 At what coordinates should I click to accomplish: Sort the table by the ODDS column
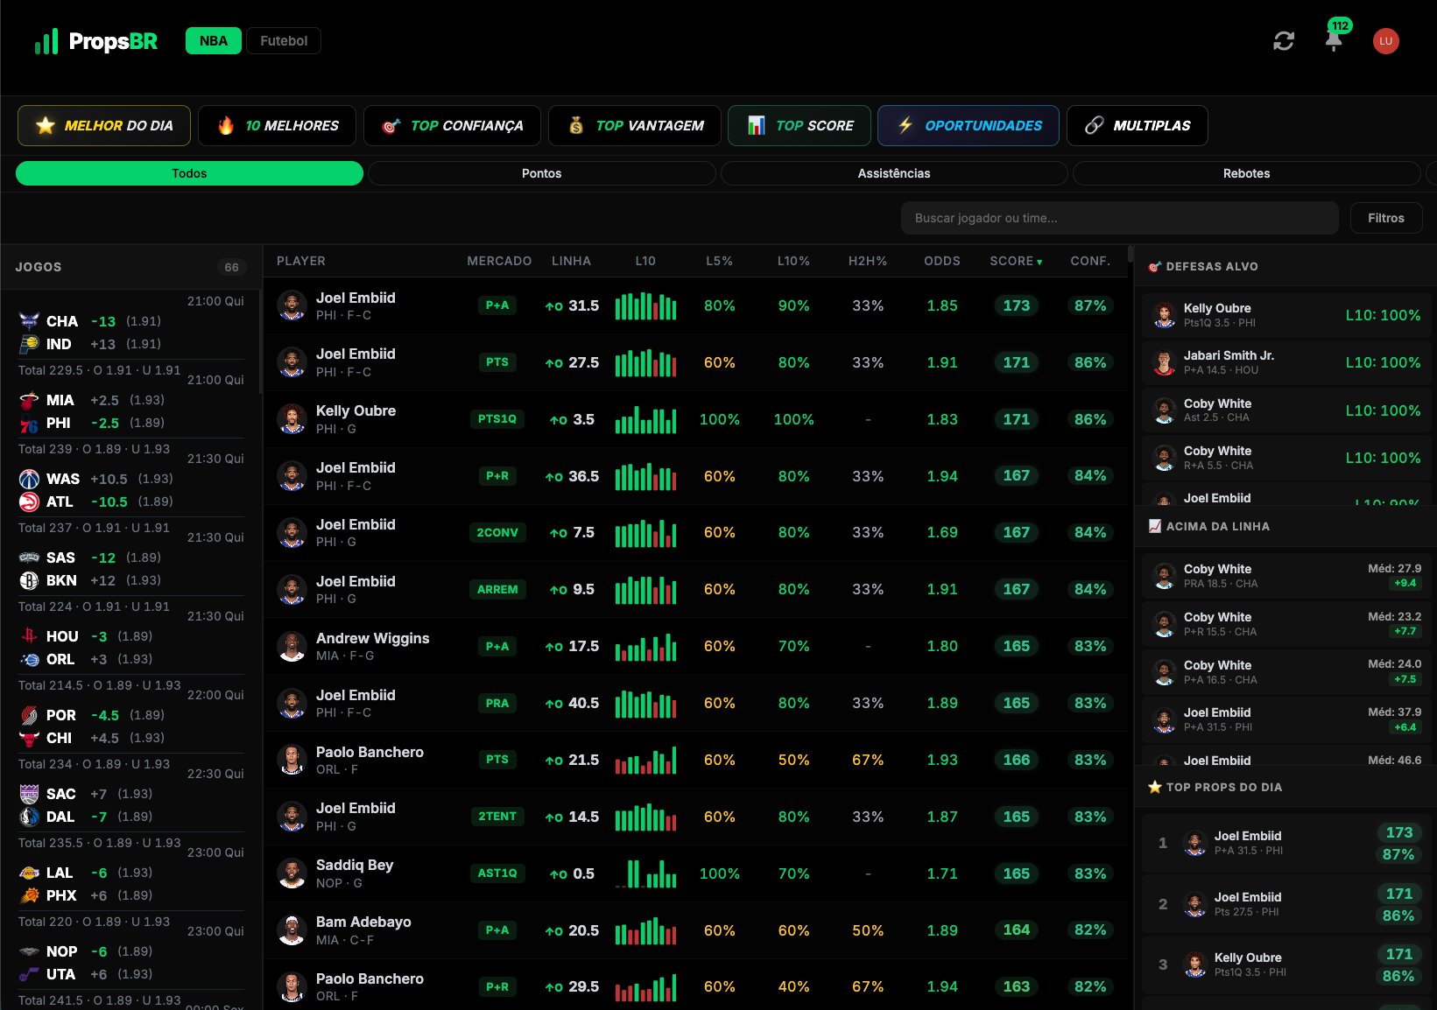coord(941,261)
